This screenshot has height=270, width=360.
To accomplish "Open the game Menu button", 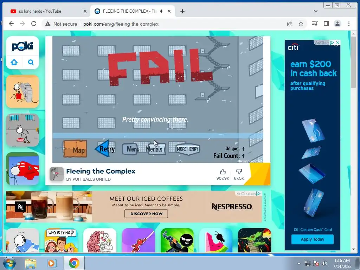I will pyautogui.click(x=131, y=149).
